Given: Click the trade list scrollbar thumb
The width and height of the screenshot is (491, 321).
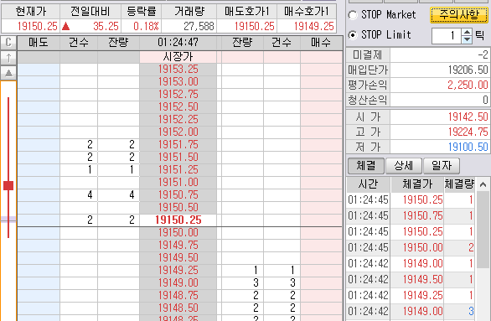Looking at the screenshot, I should pos(483,230).
